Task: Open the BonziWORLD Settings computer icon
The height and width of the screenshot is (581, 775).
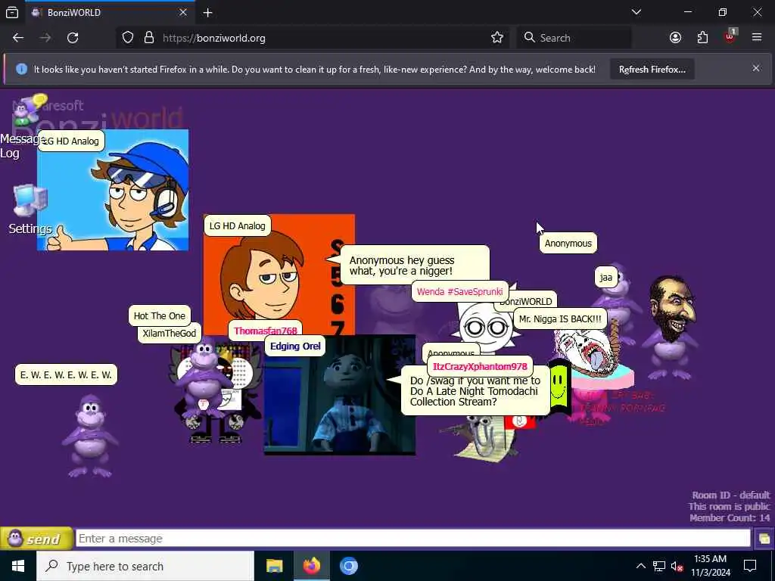Action: point(30,200)
